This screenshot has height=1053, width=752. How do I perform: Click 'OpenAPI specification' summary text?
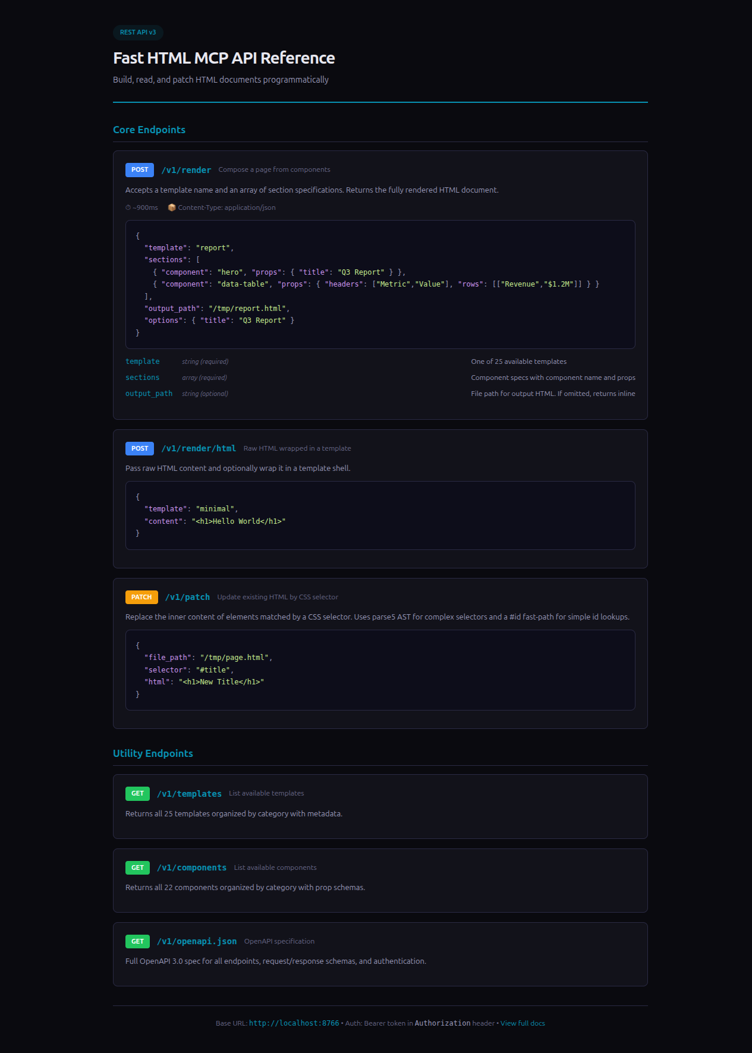(279, 941)
